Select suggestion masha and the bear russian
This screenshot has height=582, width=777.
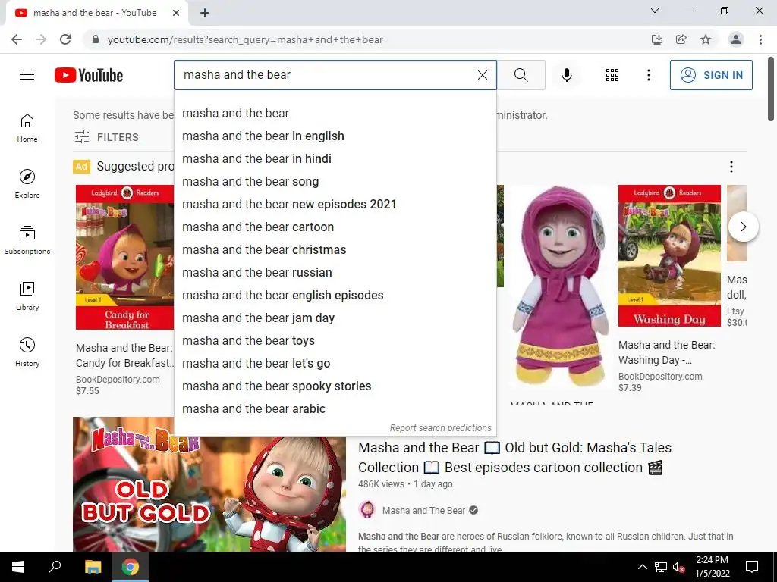tap(335, 273)
